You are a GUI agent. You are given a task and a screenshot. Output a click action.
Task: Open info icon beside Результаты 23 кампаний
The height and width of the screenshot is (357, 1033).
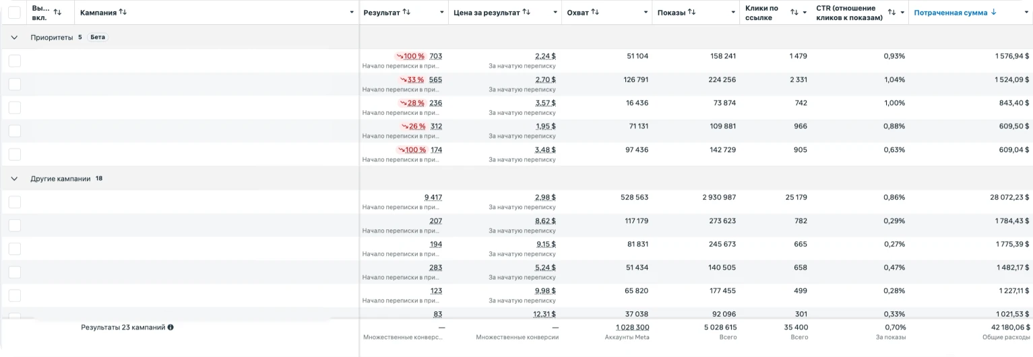click(170, 327)
